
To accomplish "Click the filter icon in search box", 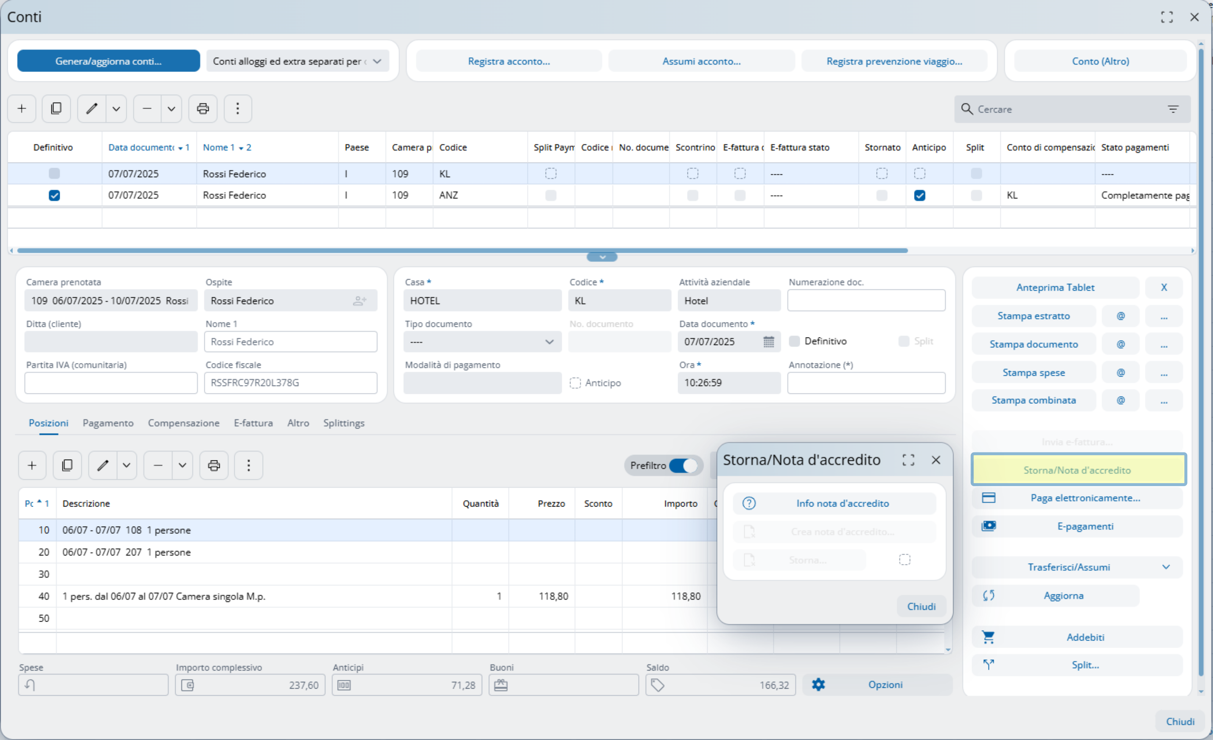I will point(1173,109).
